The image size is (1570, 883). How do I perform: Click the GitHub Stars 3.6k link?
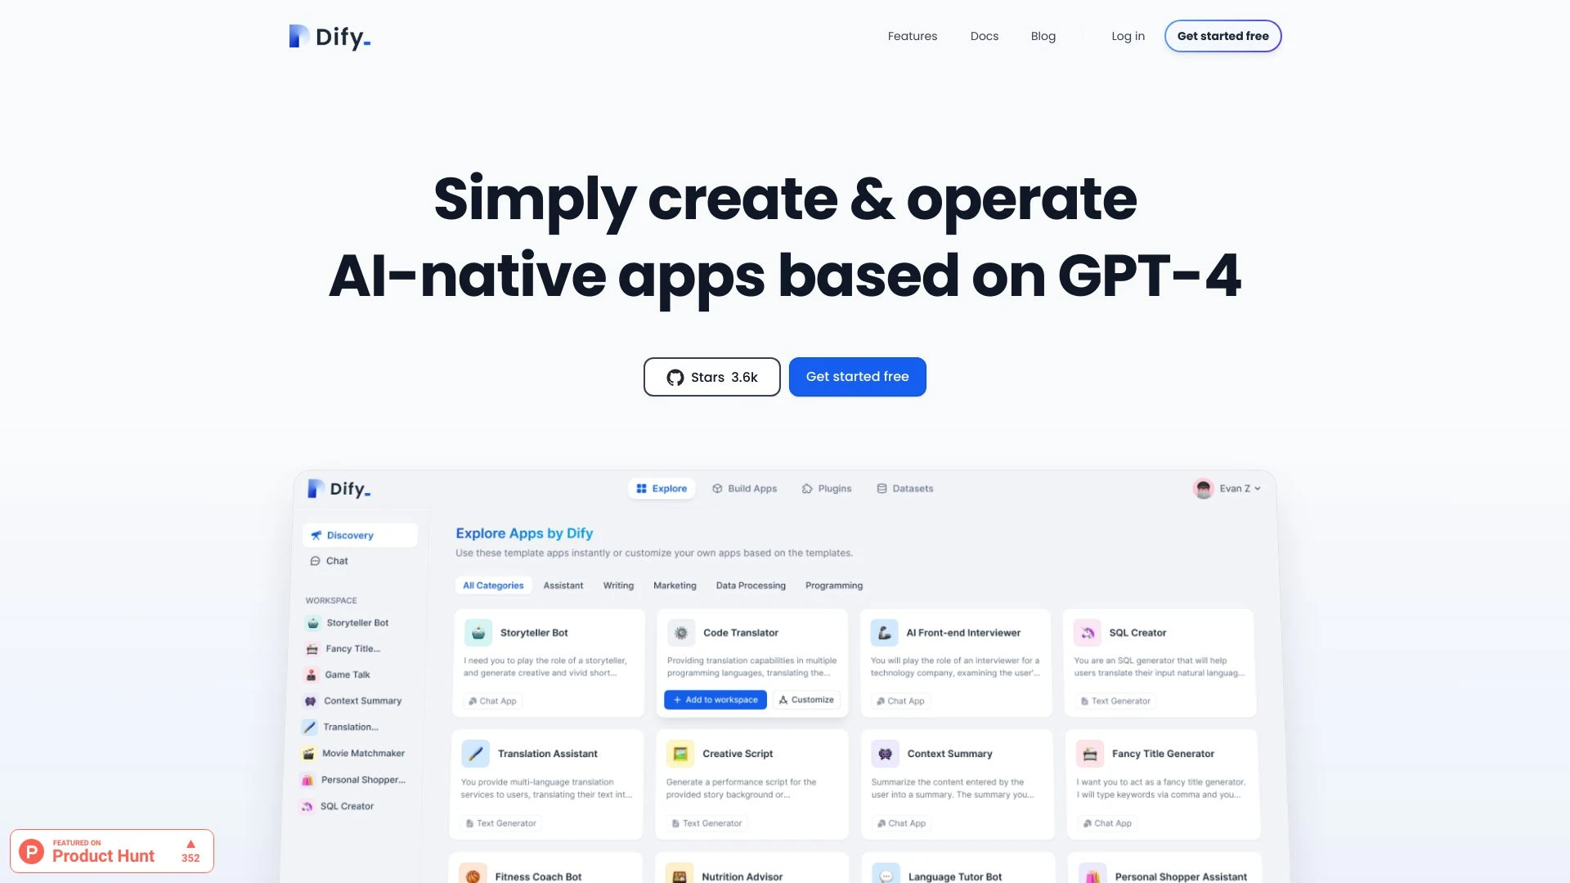711,376
